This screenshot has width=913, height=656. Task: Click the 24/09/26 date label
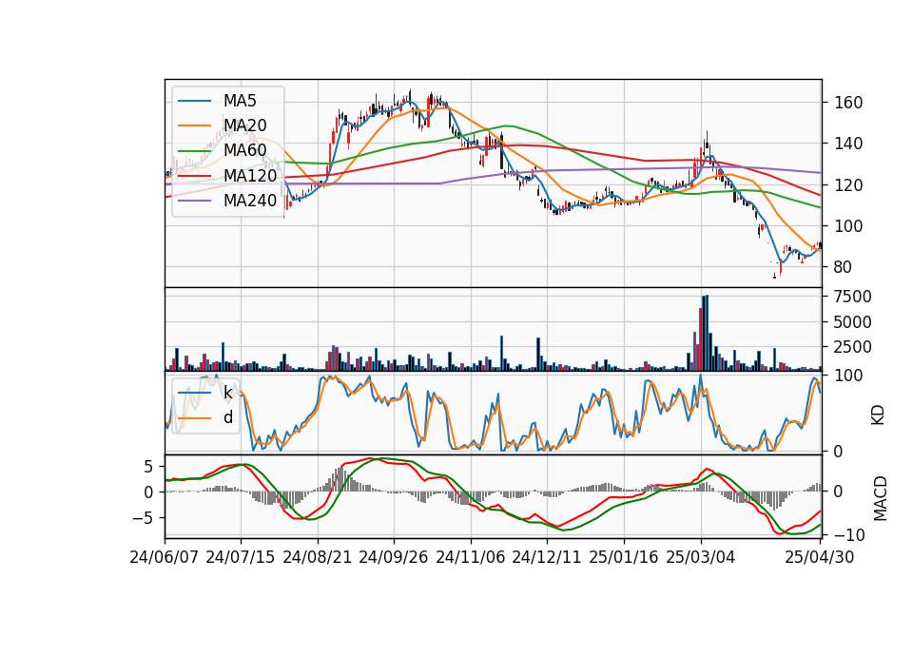394,557
